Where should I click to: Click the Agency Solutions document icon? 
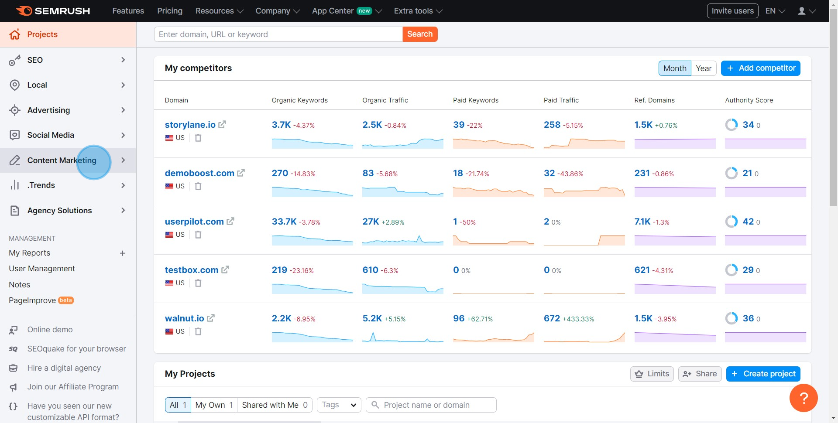pos(15,211)
